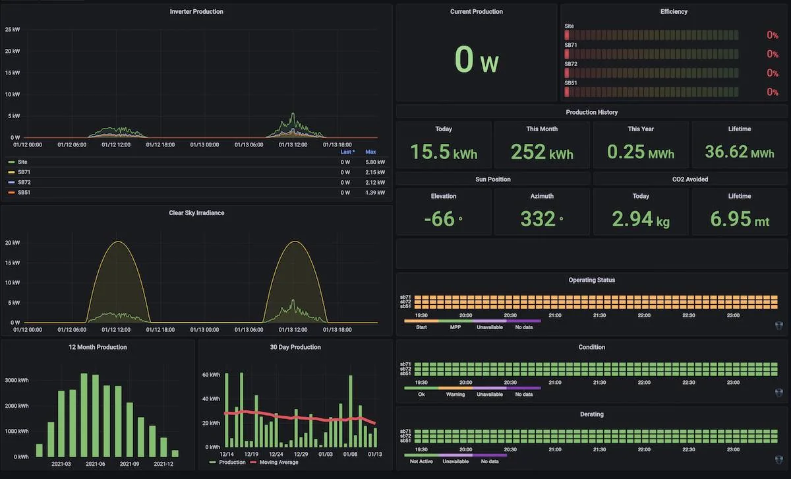Screen dimensions: 791x479
Task: Open the 12 Month Production panel menu
Action: coord(98,347)
